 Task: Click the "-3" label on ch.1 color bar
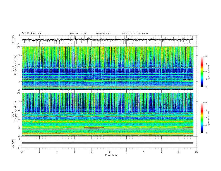point(206,56)
